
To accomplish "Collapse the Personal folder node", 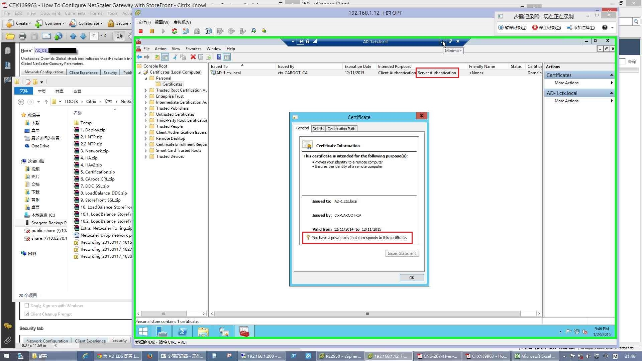I will click(146, 78).
